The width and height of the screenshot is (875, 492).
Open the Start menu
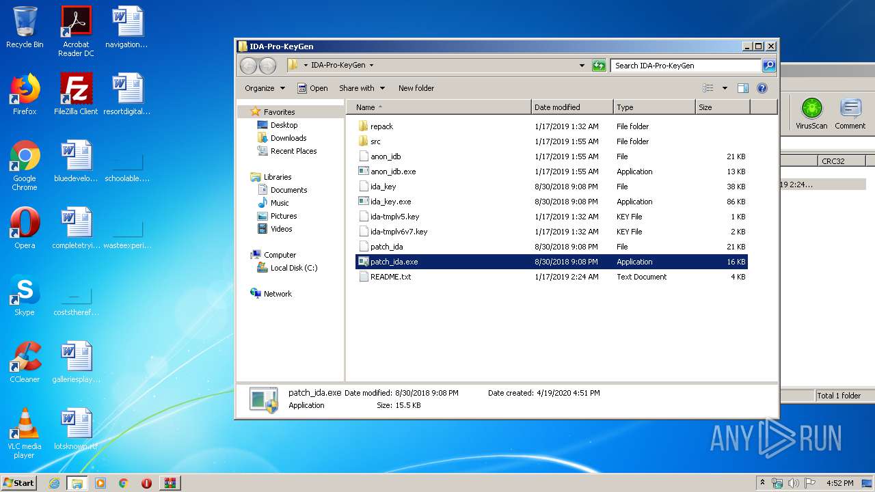click(18, 483)
